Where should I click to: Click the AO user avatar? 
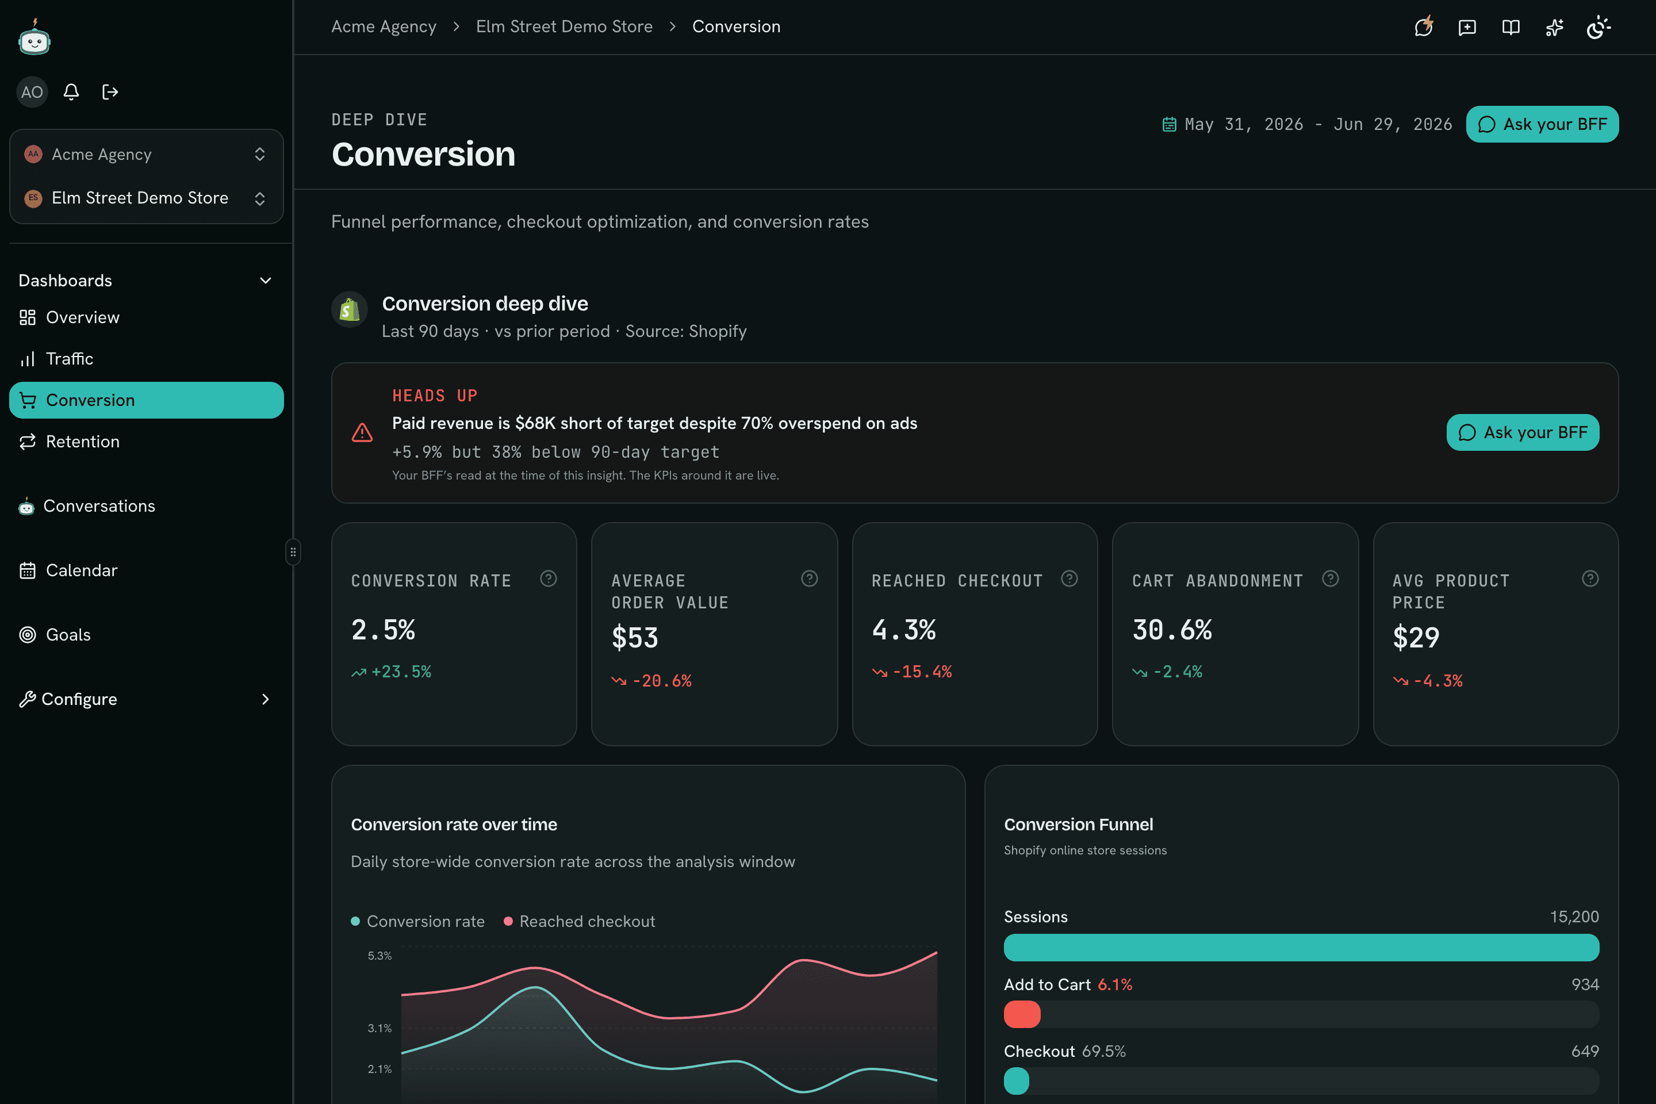point(32,91)
